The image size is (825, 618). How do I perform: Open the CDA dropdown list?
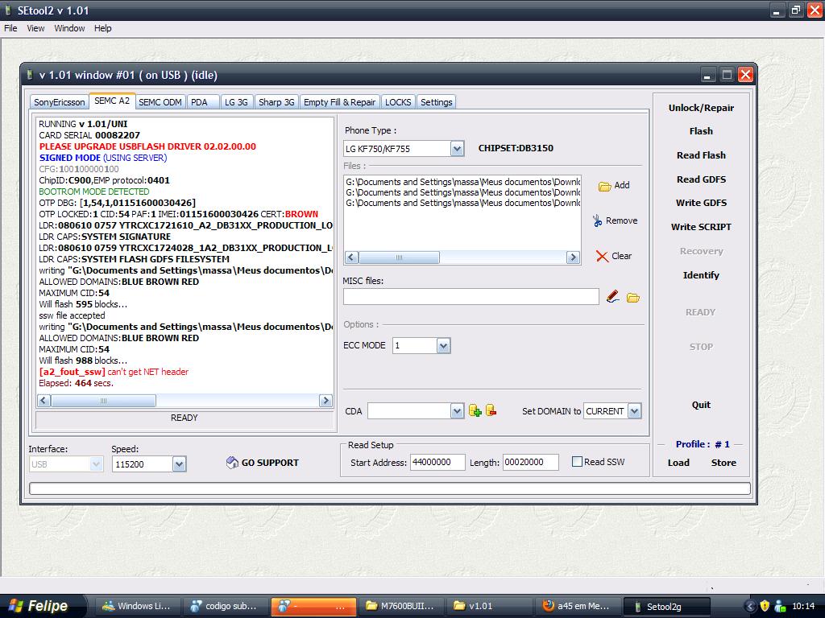pos(457,411)
